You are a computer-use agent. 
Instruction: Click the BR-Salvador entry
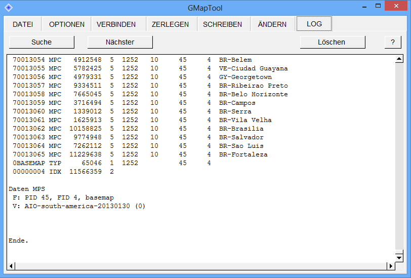pos(138,137)
